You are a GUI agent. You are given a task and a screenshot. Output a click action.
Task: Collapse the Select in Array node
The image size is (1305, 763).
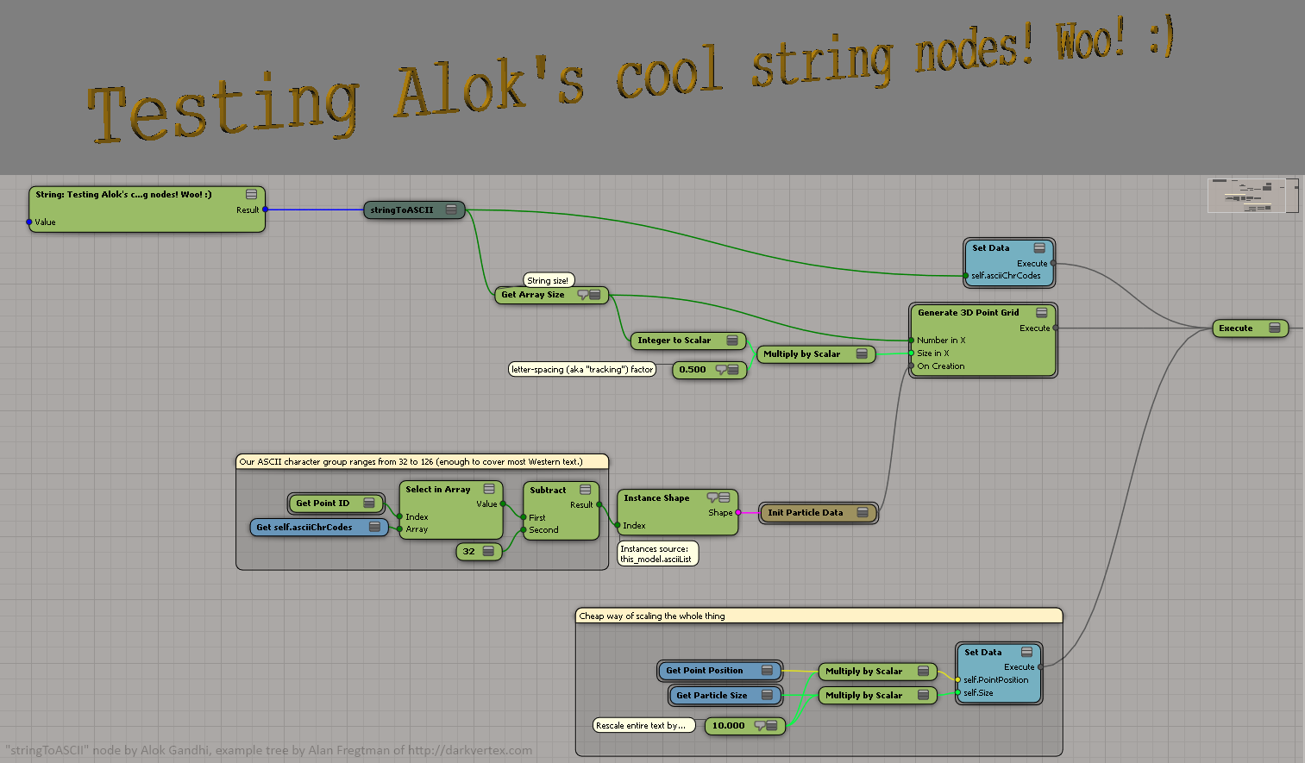(x=489, y=490)
